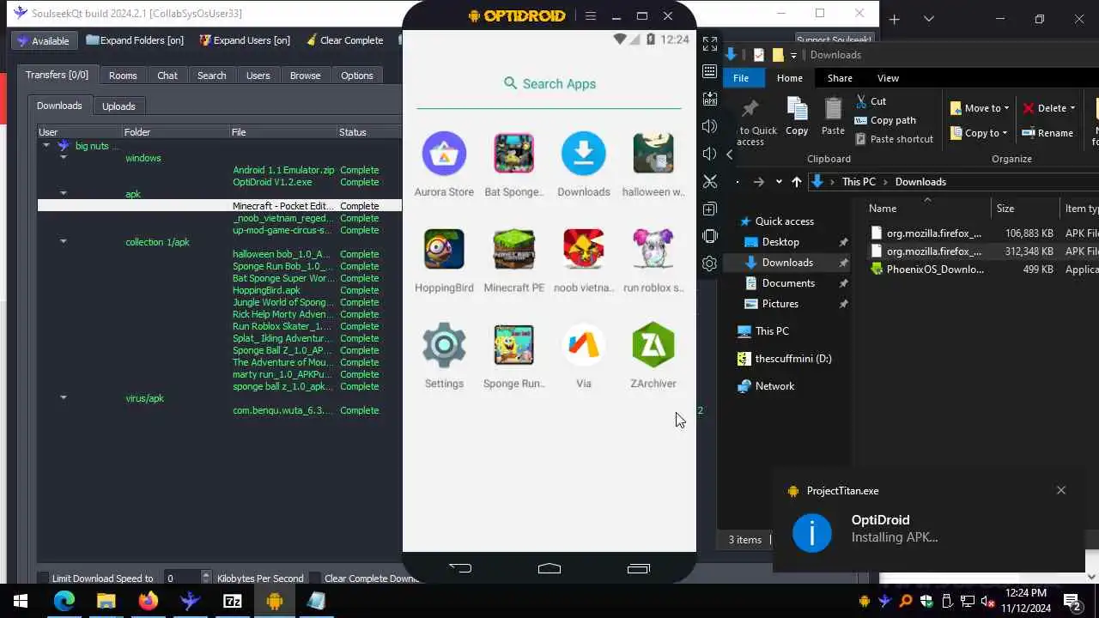Open Uploads sub-tab in Soulseek

pos(118,106)
